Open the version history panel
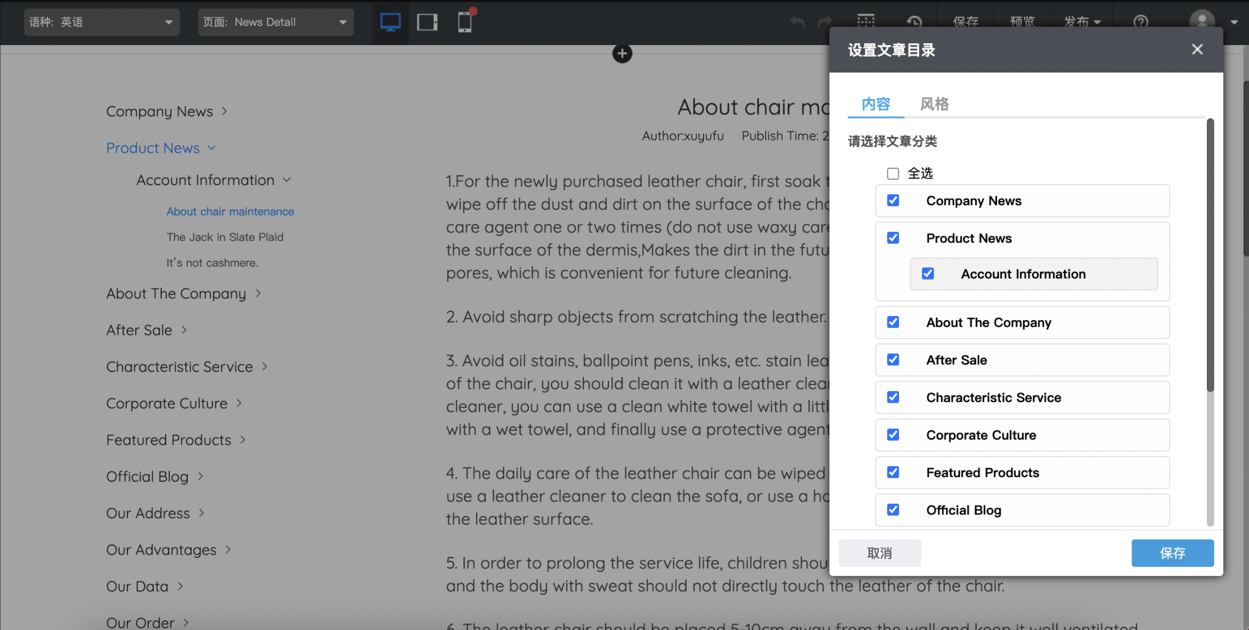1249x630 pixels. pos(914,22)
